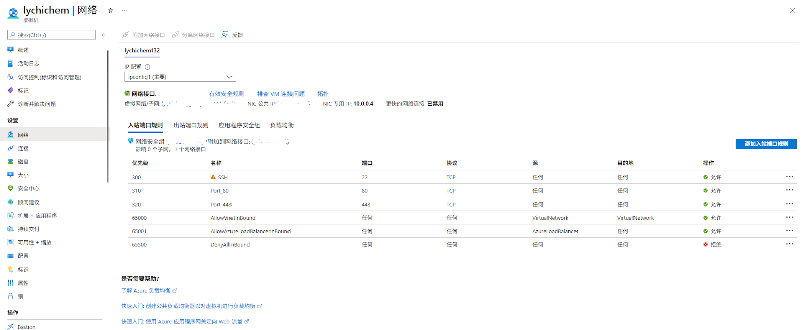Open the DenyAllInBound rule ellipsis menu
807x330 pixels.
(x=789, y=244)
